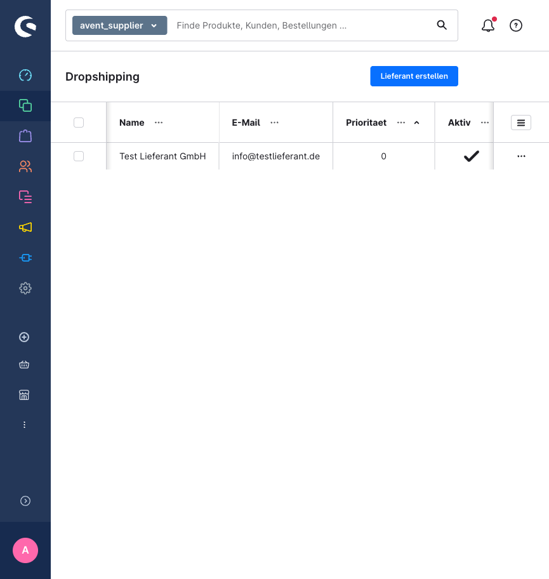Open the Marketing megaphone icon
This screenshot has height=579, width=549.
(x=25, y=227)
